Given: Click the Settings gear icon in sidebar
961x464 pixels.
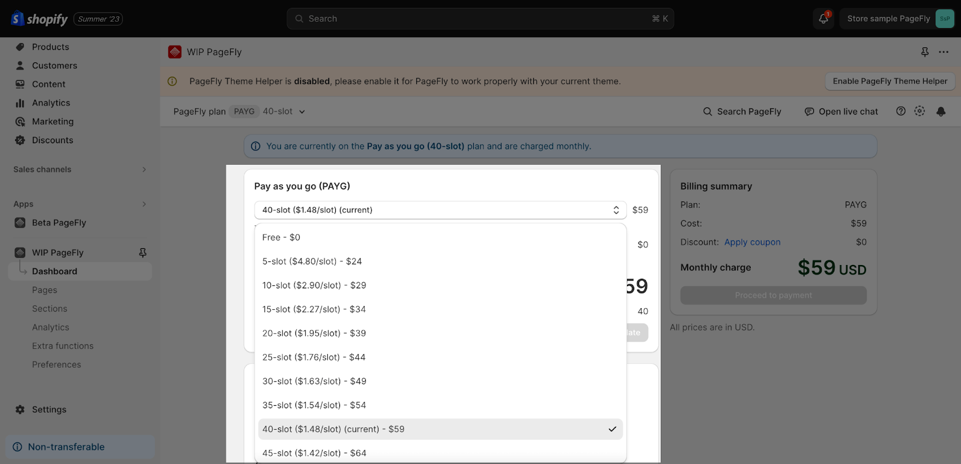Looking at the screenshot, I should 20,409.
